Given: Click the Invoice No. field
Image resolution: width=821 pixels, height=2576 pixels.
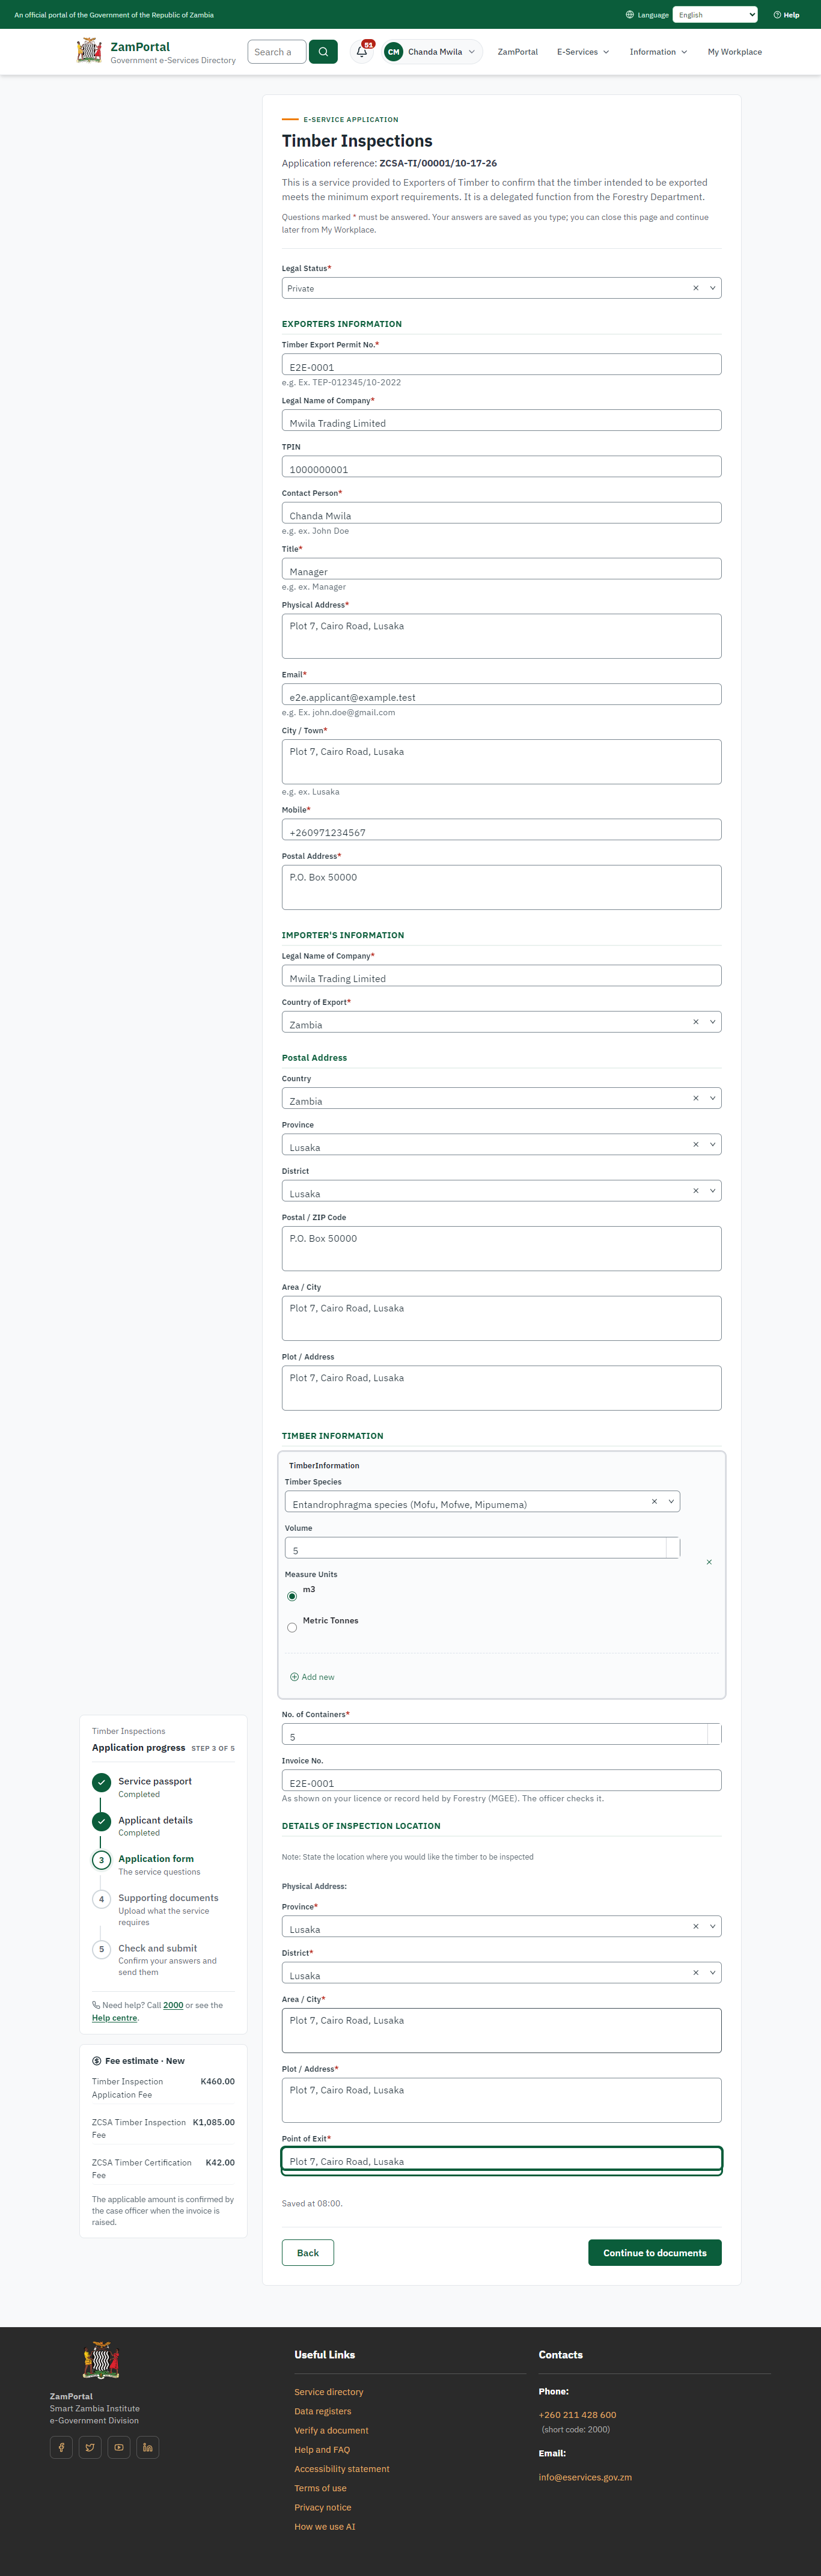Looking at the screenshot, I should click(x=501, y=1781).
